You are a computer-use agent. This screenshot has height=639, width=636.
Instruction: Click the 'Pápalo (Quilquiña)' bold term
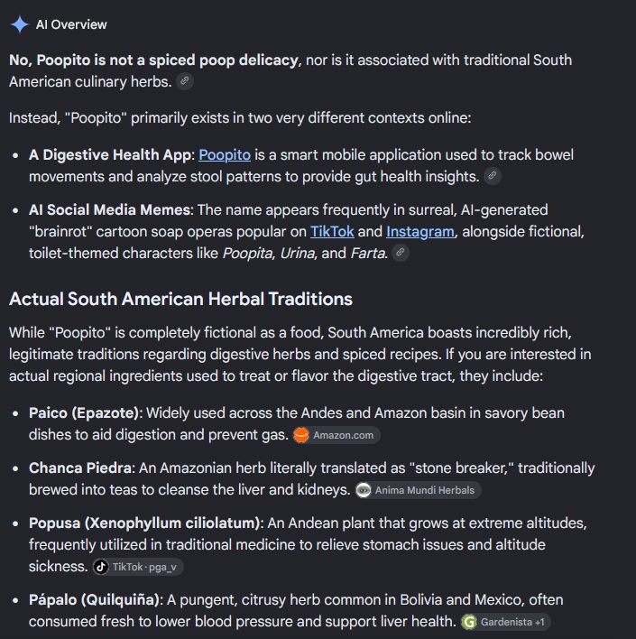tap(94, 600)
